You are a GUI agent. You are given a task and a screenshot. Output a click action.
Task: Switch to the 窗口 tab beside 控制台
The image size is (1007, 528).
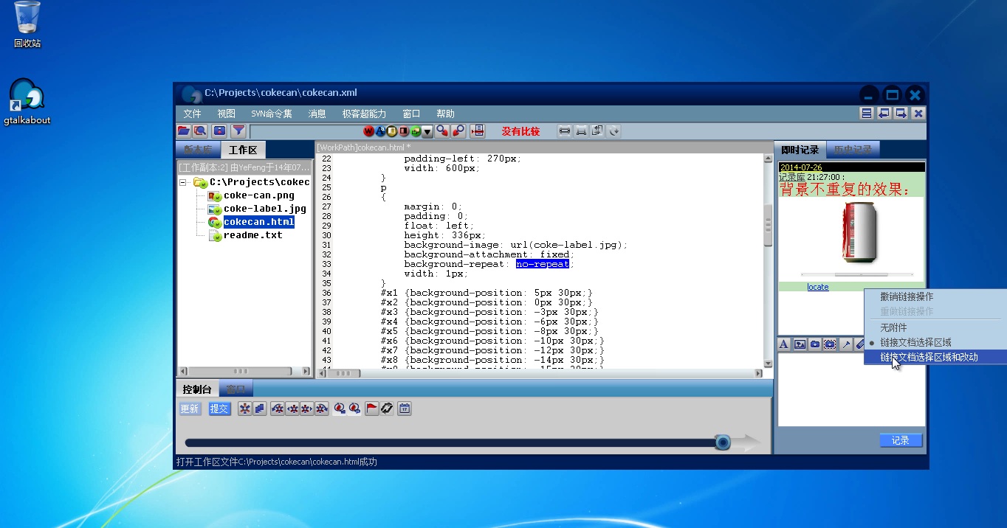pos(236,389)
